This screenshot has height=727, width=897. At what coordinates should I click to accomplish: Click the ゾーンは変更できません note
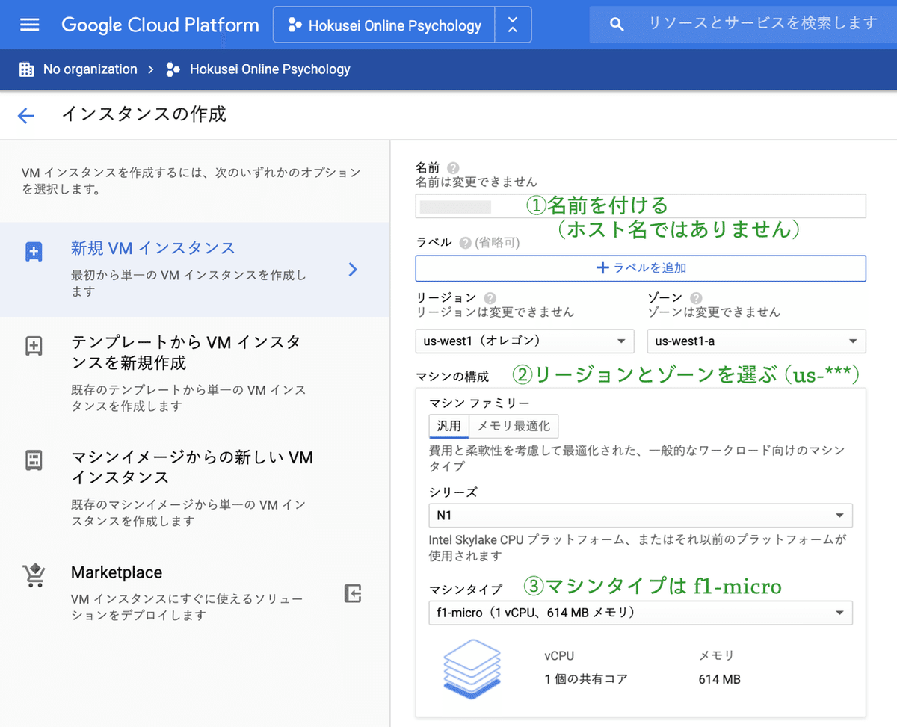pyautogui.click(x=713, y=312)
